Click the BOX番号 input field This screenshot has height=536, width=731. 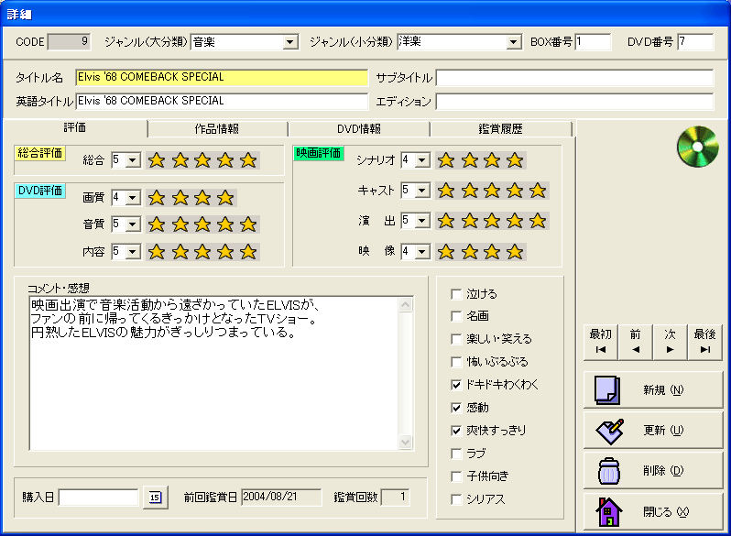pyautogui.click(x=593, y=42)
